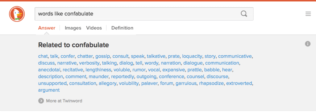The width and height of the screenshot is (316, 112).
Task: Click the word chat link
Action: [43, 56]
